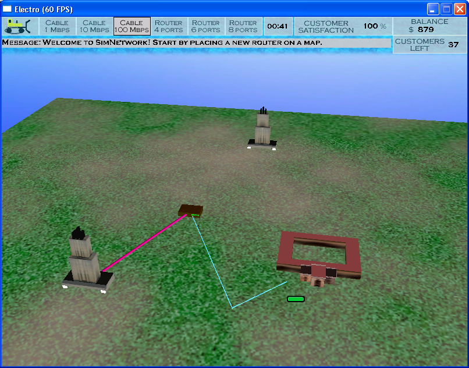The height and width of the screenshot is (368, 469).
Task: Select the skyscraper connected by pink cable
Action: click(84, 259)
